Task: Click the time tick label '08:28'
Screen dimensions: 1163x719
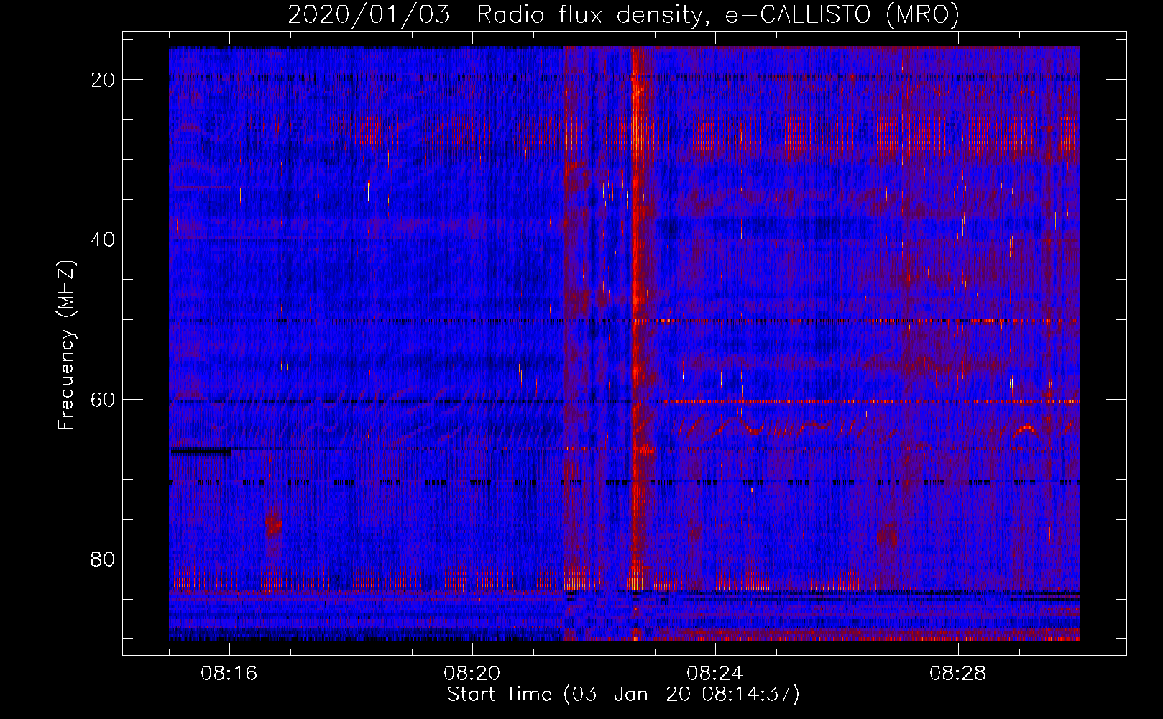Action: 958,674
